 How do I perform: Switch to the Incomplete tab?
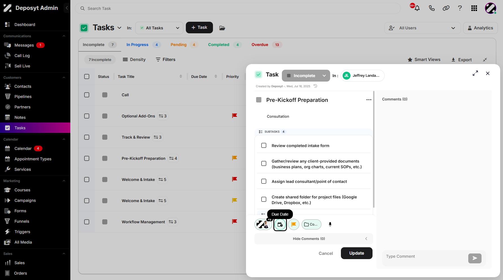point(100,45)
